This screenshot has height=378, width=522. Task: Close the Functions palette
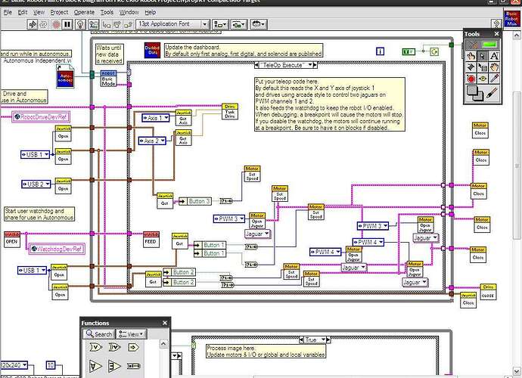[x=165, y=323]
